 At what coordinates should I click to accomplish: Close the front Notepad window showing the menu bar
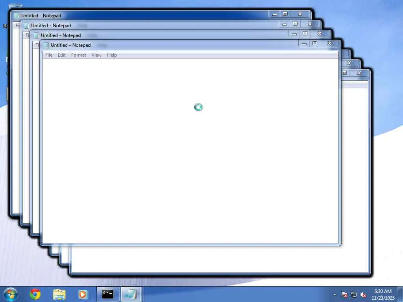tap(329, 44)
